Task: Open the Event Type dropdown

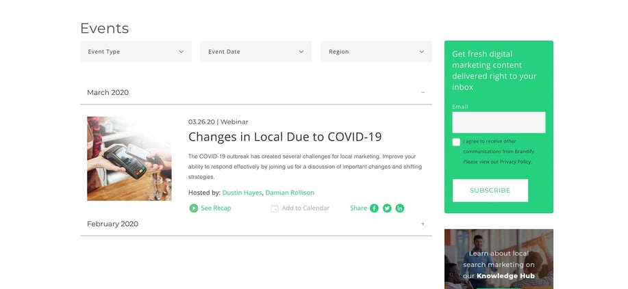Action: coord(136,52)
